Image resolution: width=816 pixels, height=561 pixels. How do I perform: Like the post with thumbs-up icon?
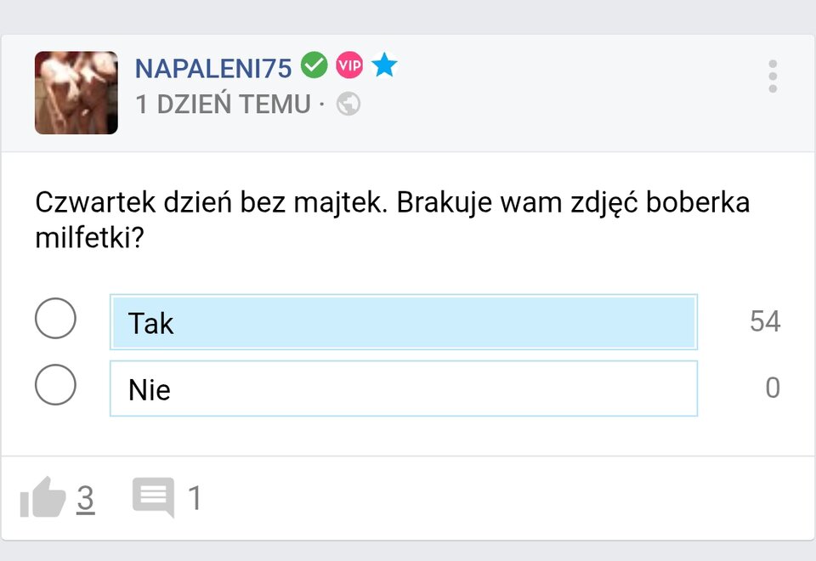(42, 497)
